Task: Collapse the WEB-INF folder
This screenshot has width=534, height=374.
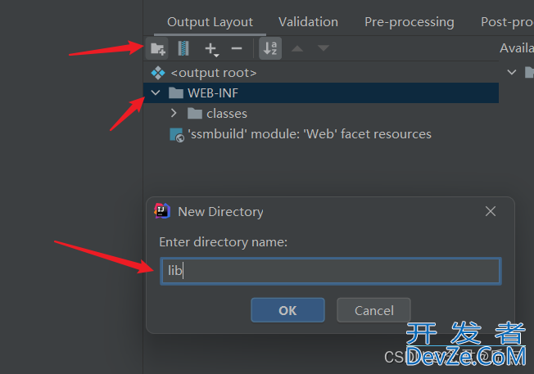Action: click(x=156, y=92)
